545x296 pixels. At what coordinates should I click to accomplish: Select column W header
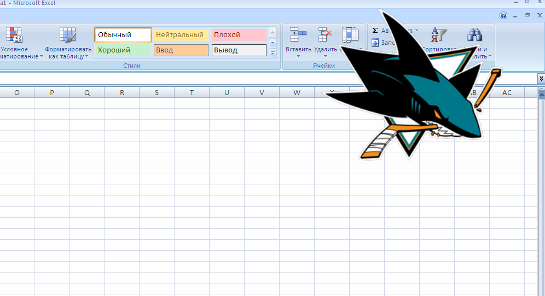(x=297, y=93)
